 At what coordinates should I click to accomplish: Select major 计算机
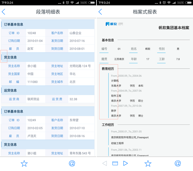[x=115, y=81]
